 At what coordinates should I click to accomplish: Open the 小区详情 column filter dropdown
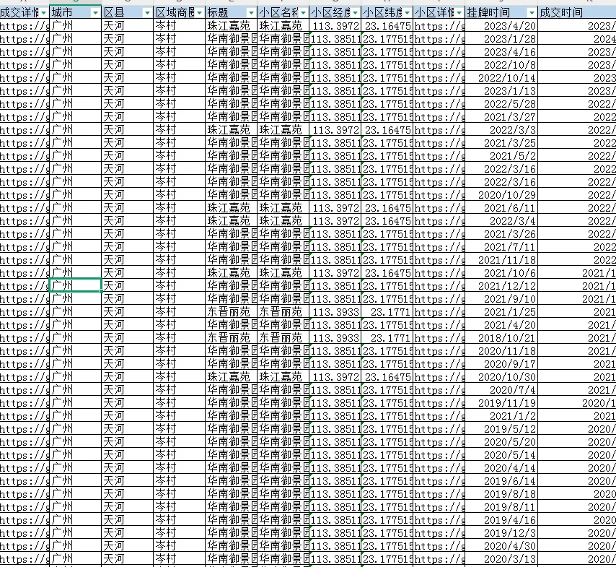459,13
